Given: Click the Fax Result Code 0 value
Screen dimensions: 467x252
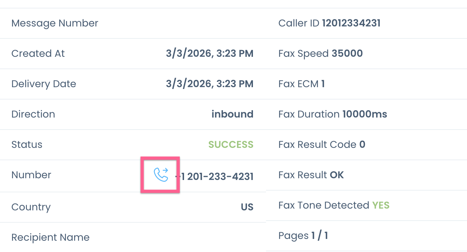Looking at the screenshot, I should pos(362,145).
